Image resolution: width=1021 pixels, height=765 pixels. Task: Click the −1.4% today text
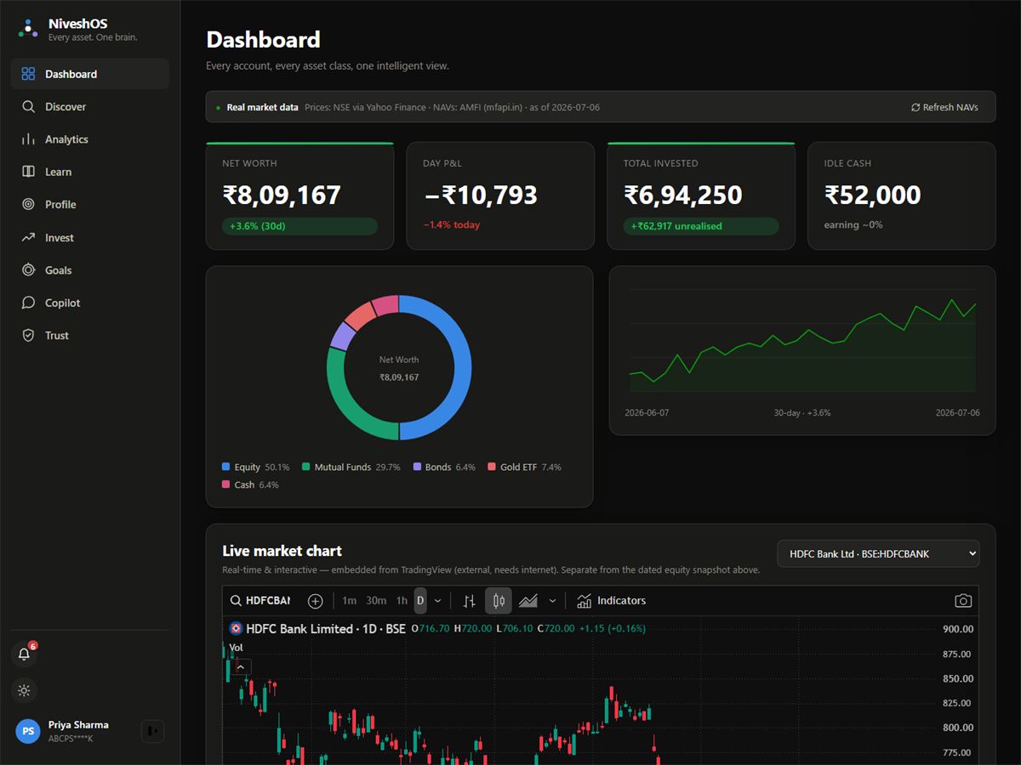tap(451, 225)
